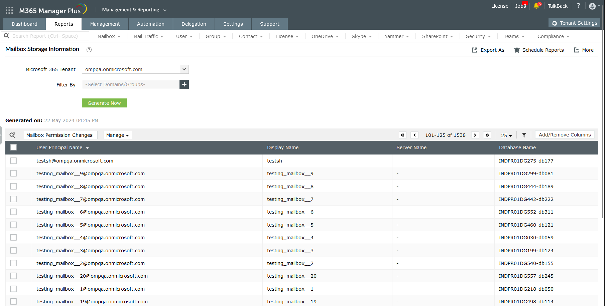Open the TalkBack link

(x=558, y=6)
